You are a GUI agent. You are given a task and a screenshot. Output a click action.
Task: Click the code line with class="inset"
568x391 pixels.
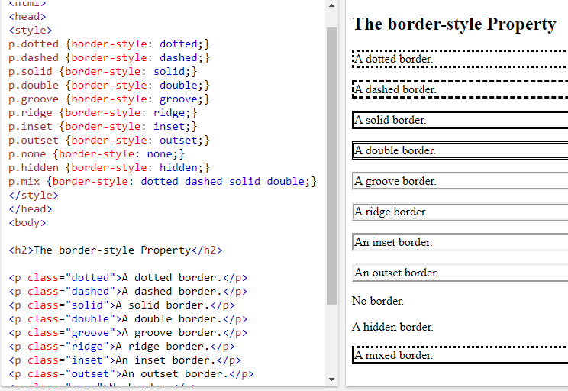pos(124,360)
